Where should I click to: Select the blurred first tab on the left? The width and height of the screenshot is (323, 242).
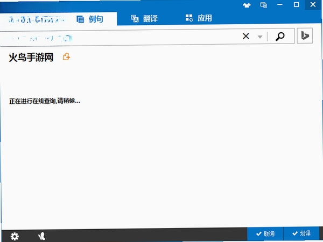coord(36,19)
